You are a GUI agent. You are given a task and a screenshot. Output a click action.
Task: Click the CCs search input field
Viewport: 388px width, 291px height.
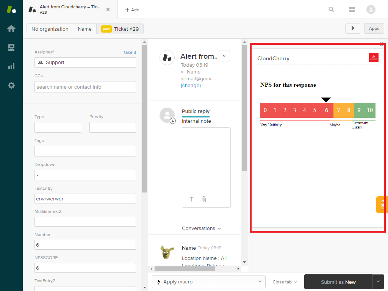click(x=85, y=87)
